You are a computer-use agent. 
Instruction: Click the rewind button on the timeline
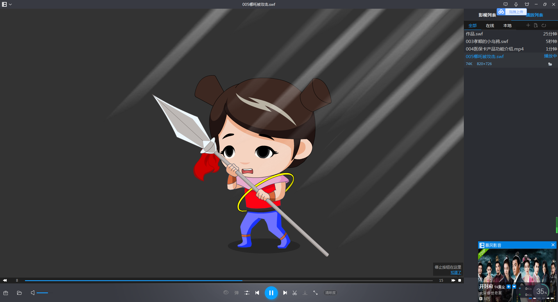tap(5, 280)
